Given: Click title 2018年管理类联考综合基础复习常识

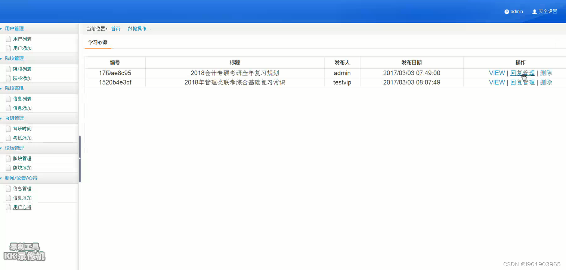Looking at the screenshot, I should click(235, 83).
